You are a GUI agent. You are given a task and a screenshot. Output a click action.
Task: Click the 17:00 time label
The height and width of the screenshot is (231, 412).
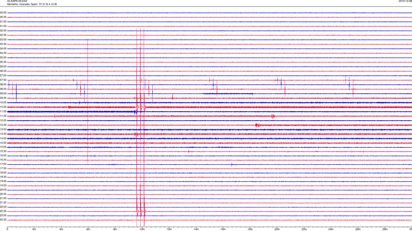coord(3,164)
